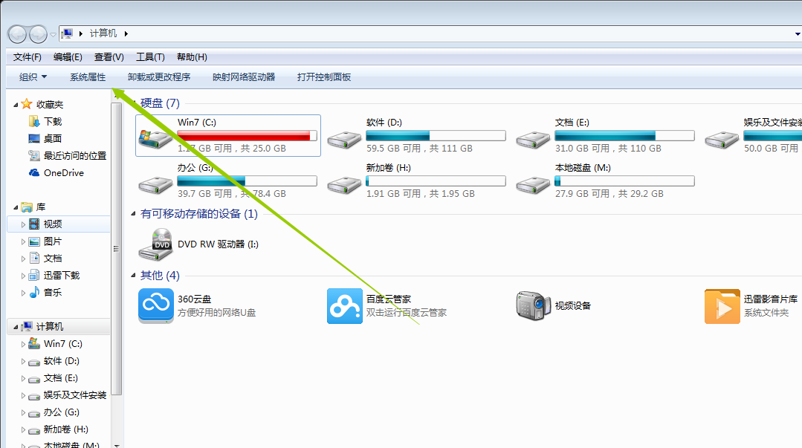This screenshot has height=448, width=802.
Task: Open the 组织 dropdown menu
Action: coord(33,77)
